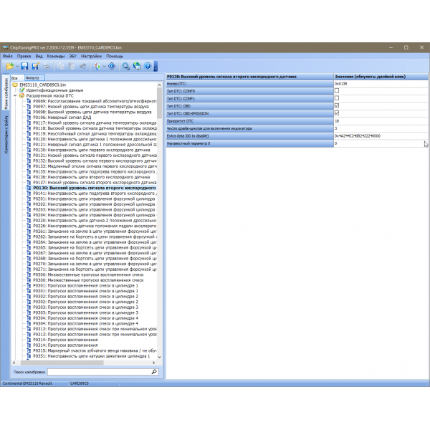
Task: Click the search magnifier icon beside calibration search
Action: tap(153, 372)
